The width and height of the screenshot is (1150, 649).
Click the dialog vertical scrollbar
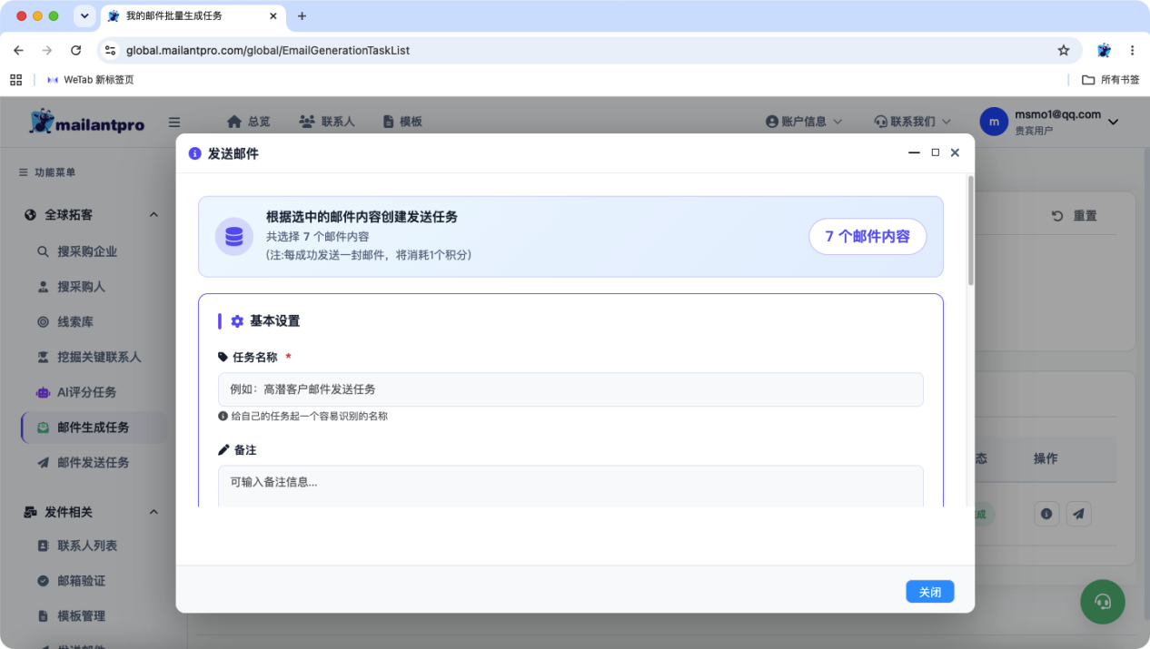coord(970,231)
